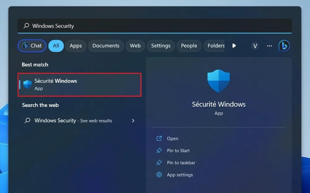
Task: Open the three-dots more options menu
Action: tap(269, 46)
